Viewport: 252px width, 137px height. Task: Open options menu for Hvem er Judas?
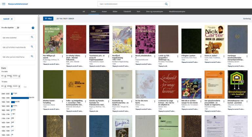click(x=224, y=56)
